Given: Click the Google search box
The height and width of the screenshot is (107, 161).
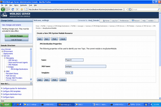Looking at the screenshot, I should 145,9.
